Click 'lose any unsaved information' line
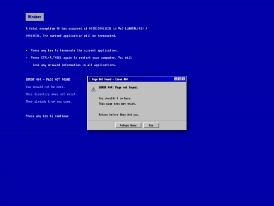The width and height of the screenshot is (274, 206). point(74,65)
